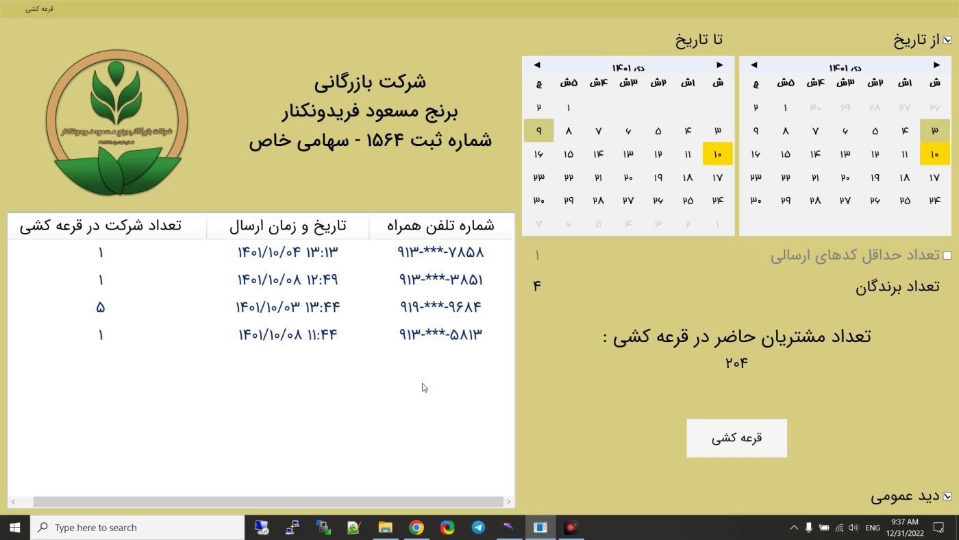The width and height of the screenshot is (959, 540).
Task: Open Telegram from the taskbar
Action: (x=478, y=528)
